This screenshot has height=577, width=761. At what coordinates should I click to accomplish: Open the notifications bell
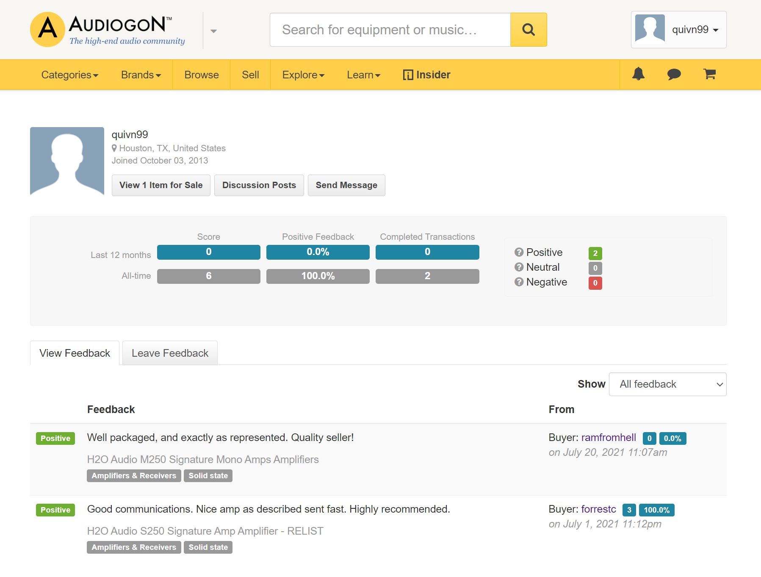638,74
